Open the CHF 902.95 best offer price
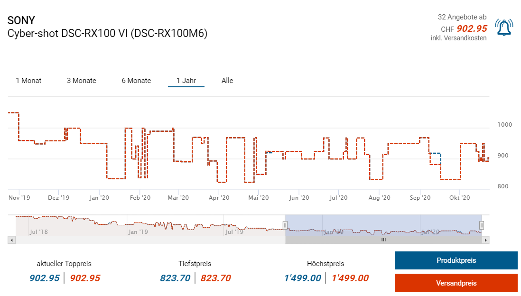 [x=471, y=28]
